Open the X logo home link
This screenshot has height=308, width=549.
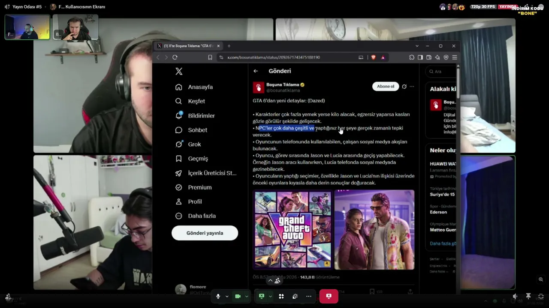click(x=179, y=71)
